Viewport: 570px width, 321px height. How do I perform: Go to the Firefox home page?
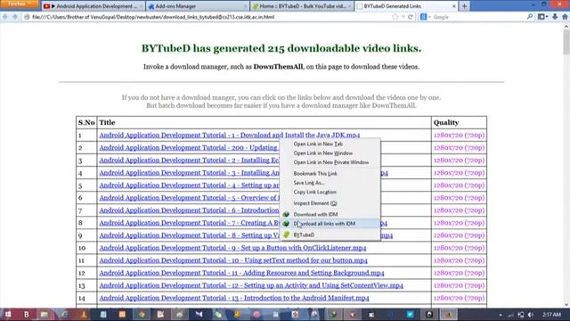[565, 17]
